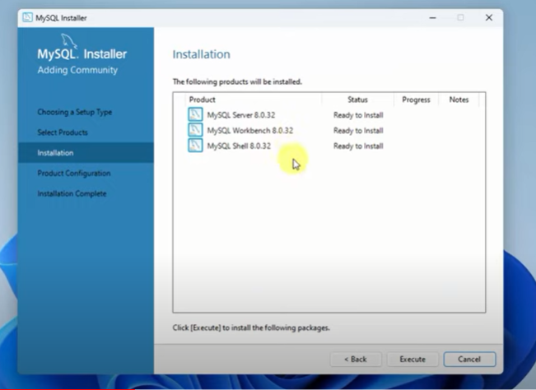This screenshot has width=536, height=390.
Task: Click the Status column header
Action: pyautogui.click(x=357, y=100)
